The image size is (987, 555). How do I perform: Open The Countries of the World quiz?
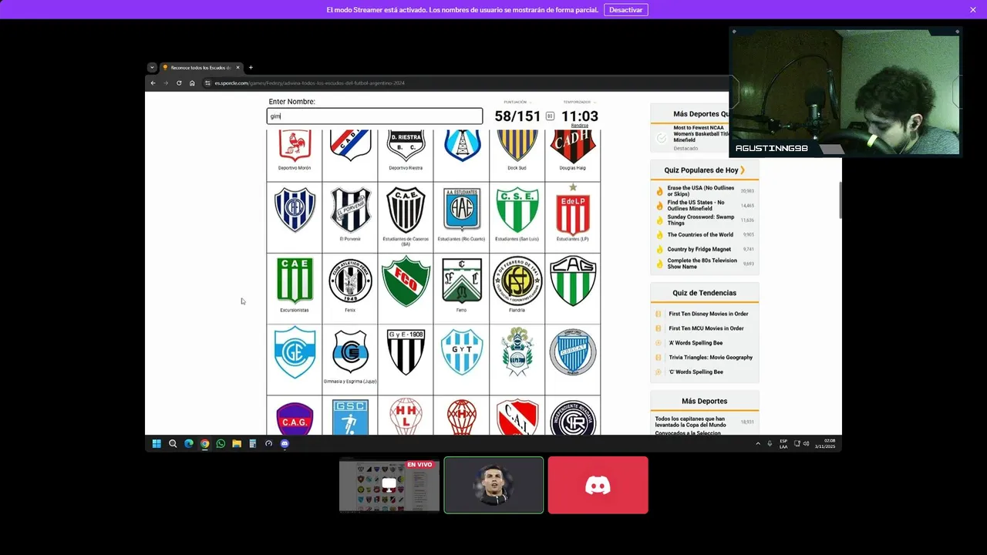700,234
